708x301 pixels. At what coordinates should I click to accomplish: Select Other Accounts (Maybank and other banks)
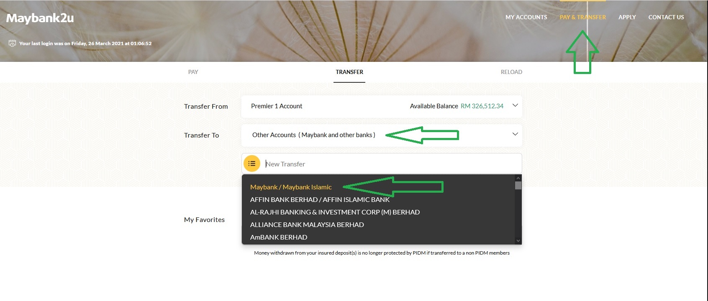pos(313,135)
